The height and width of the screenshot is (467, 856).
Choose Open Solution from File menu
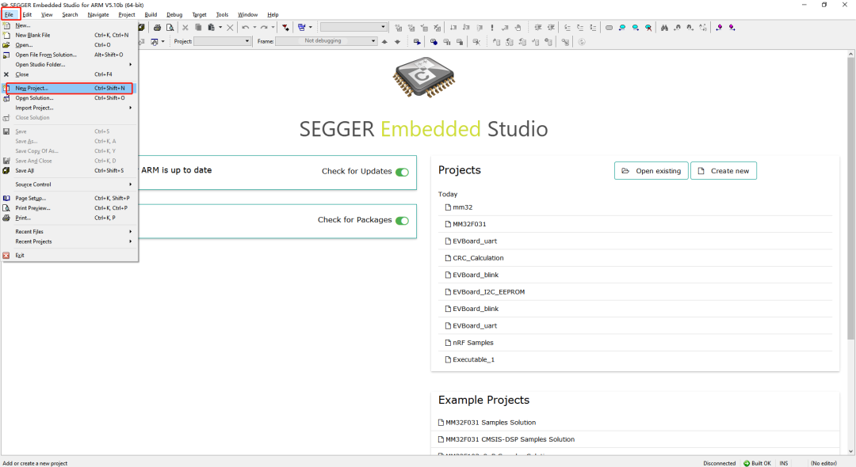pyautogui.click(x=69, y=98)
